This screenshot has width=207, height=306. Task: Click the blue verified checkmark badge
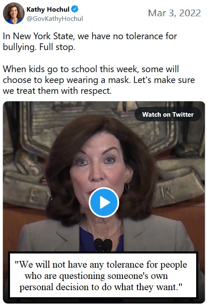point(75,9)
